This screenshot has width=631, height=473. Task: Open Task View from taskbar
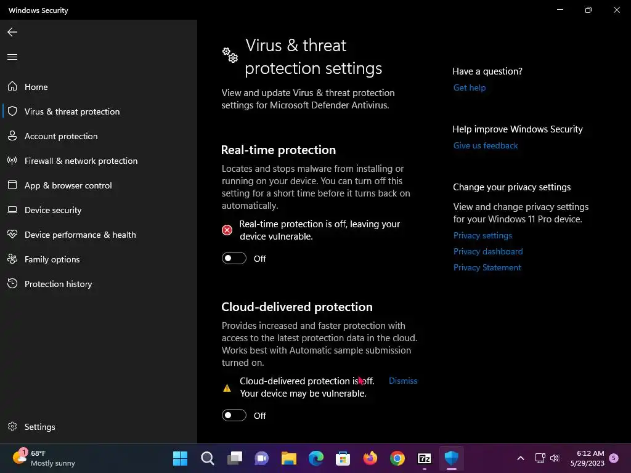click(235, 458)
